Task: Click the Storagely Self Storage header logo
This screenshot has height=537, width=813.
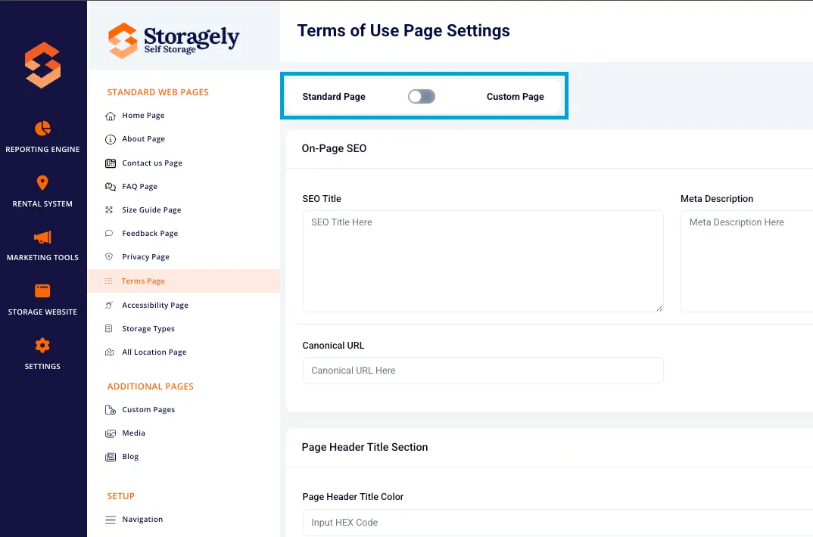Action: pyautogui.click(x=173, y=40)
